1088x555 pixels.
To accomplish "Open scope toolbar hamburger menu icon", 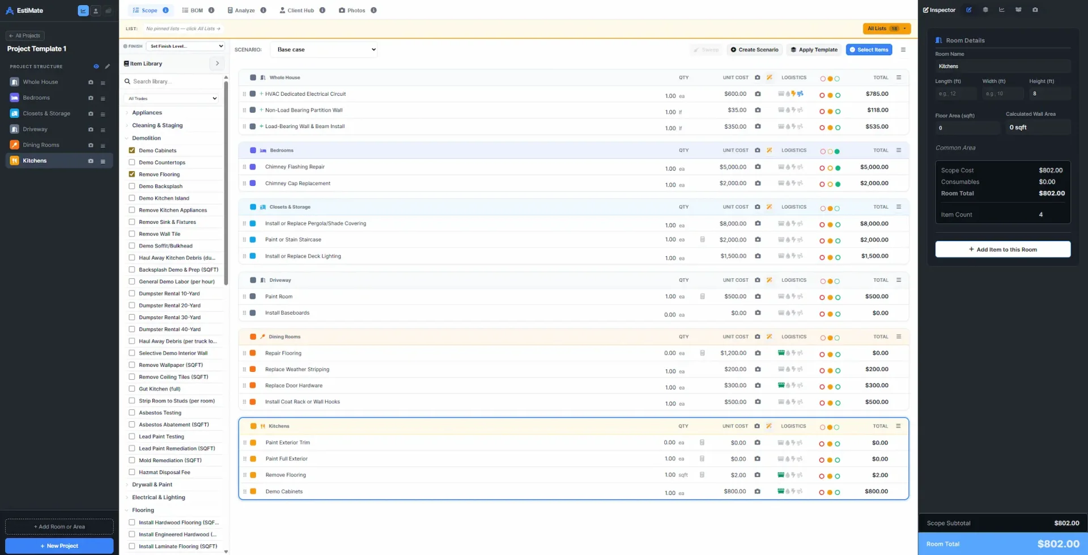I will (x=903, y=50).
